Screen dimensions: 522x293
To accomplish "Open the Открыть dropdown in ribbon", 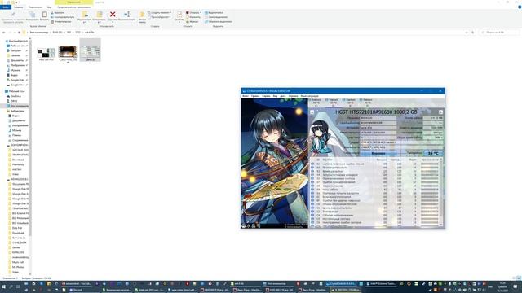I will tap(194, 13).
